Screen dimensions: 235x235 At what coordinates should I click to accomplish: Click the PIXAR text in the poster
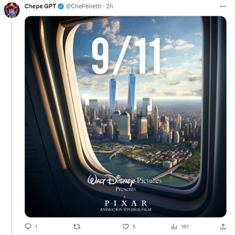point(125,203)
